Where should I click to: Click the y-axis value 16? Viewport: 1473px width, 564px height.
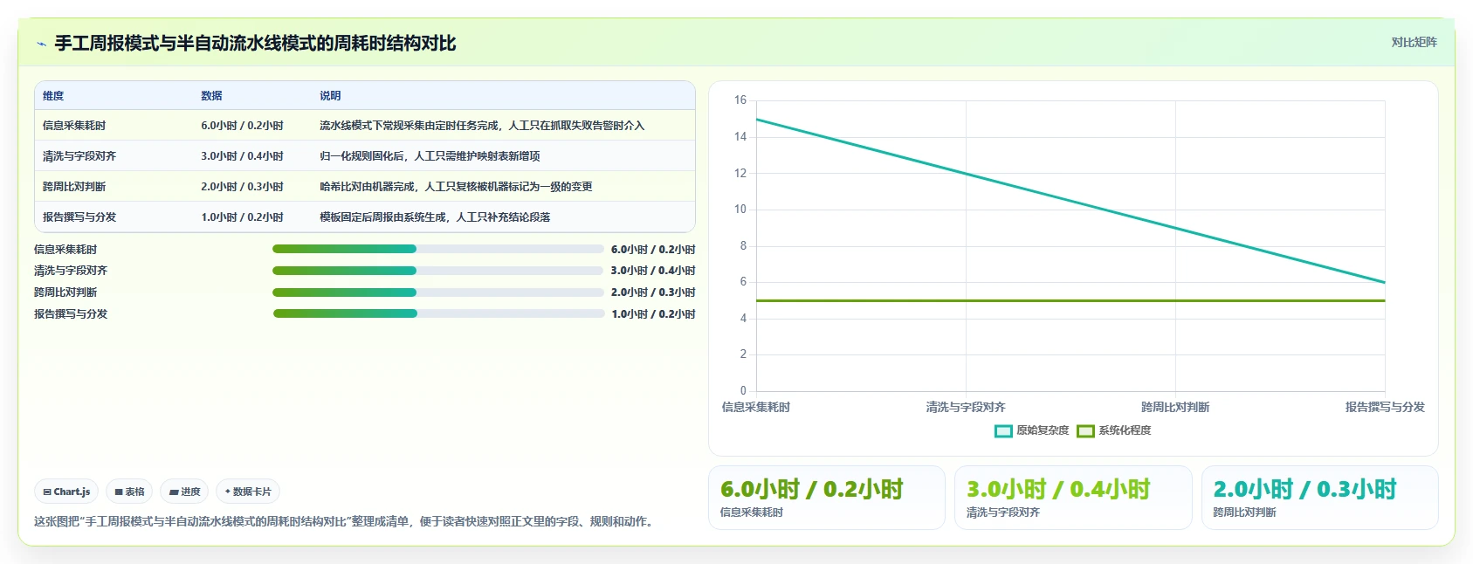(740, 100)
